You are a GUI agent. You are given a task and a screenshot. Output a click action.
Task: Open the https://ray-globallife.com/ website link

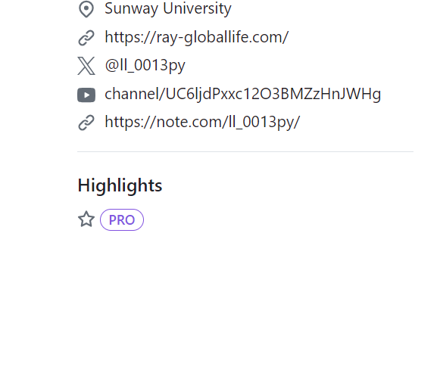[196, 37]
